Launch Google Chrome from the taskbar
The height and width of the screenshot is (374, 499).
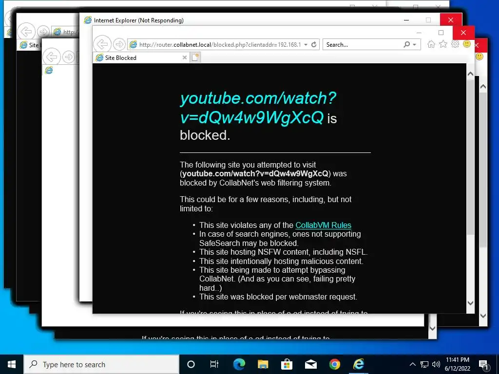point(334,364)
